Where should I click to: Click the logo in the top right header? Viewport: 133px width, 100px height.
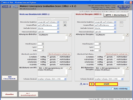coord(124,7)
